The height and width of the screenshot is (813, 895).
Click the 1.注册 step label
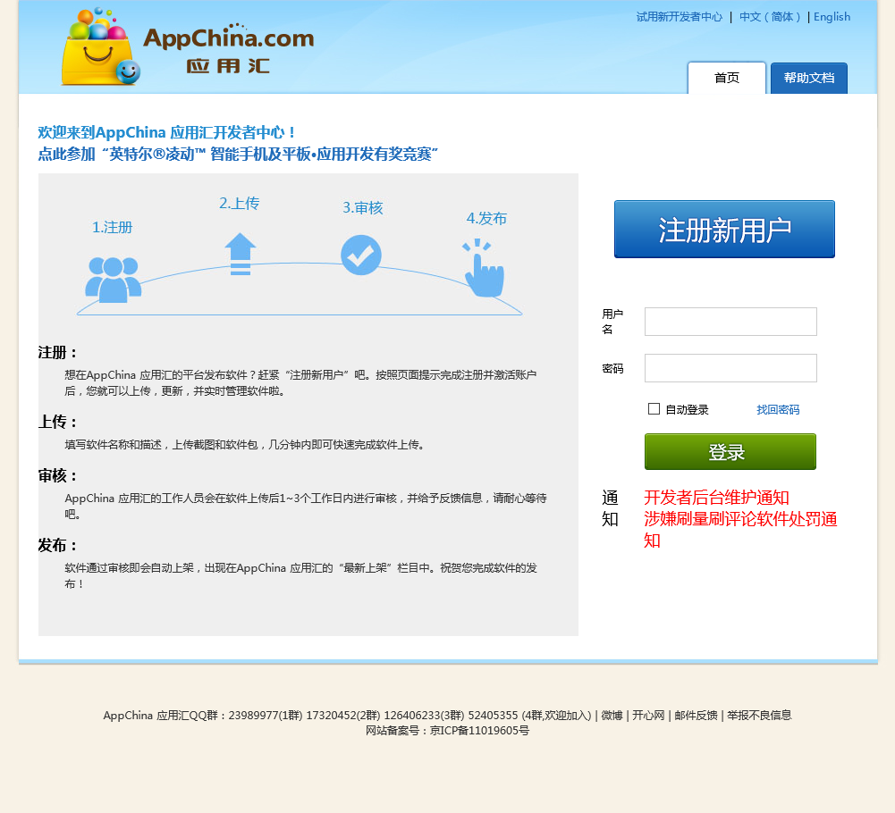pos(112,228)
